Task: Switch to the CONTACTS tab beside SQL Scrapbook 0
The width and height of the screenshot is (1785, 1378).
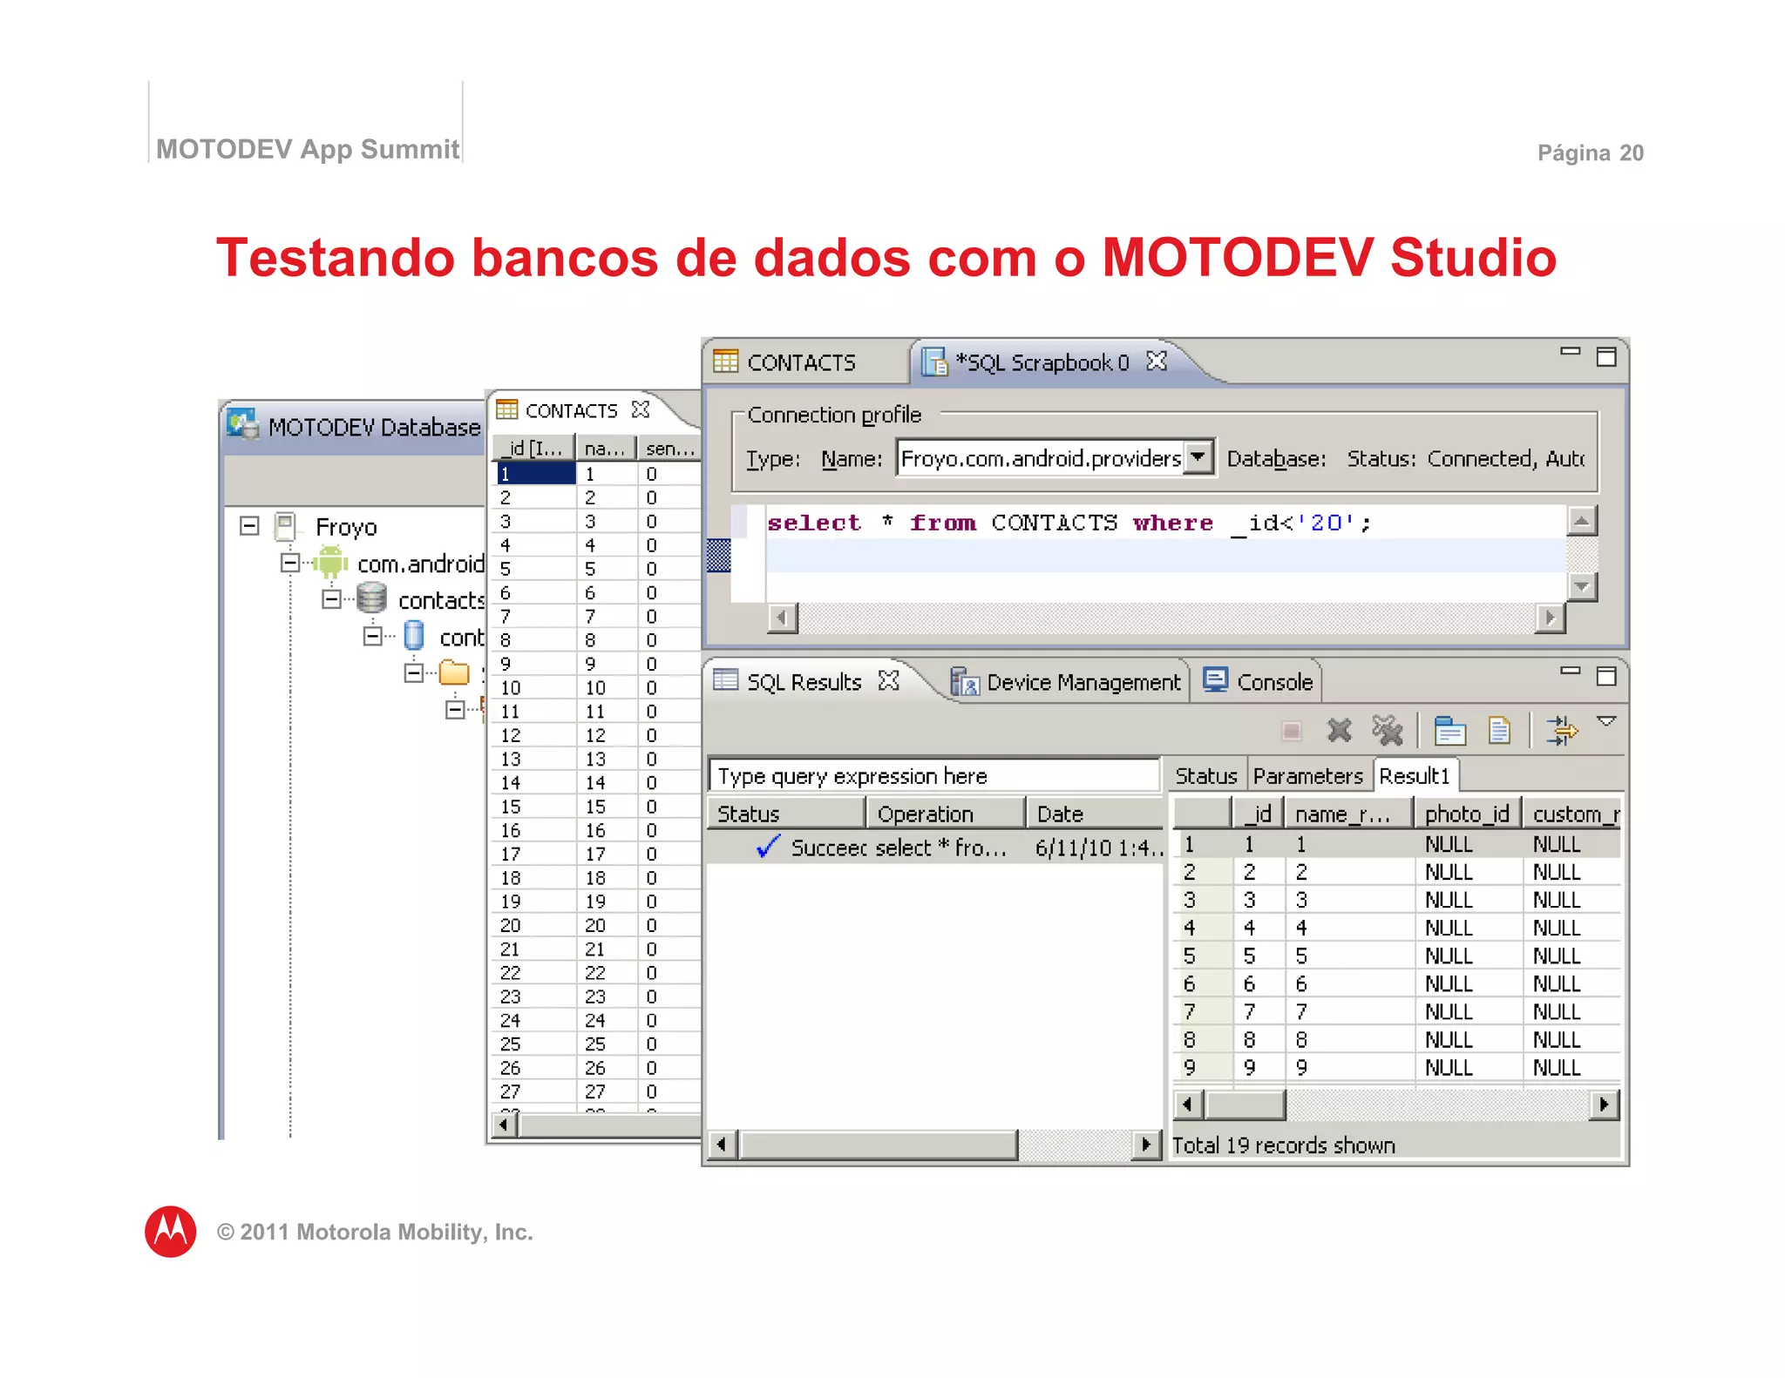Action: pos(800,361)
